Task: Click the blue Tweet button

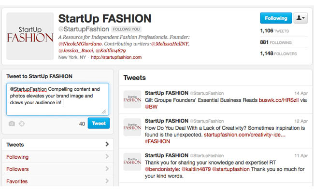Action: [x=99, y=123]
